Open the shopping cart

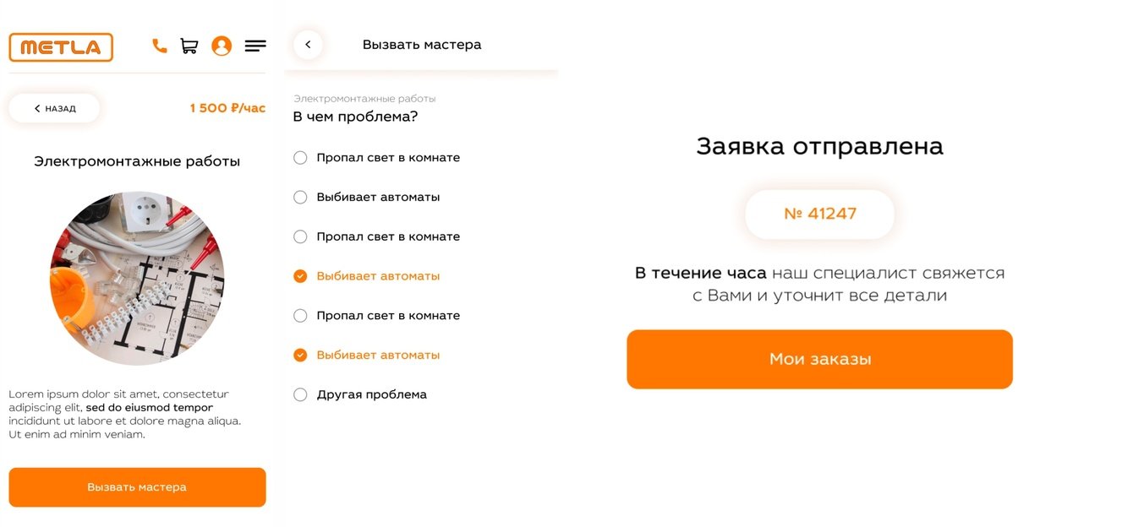point(189,46)
